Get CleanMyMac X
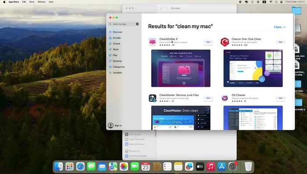307x174 pixels. [x=208, y=42]
